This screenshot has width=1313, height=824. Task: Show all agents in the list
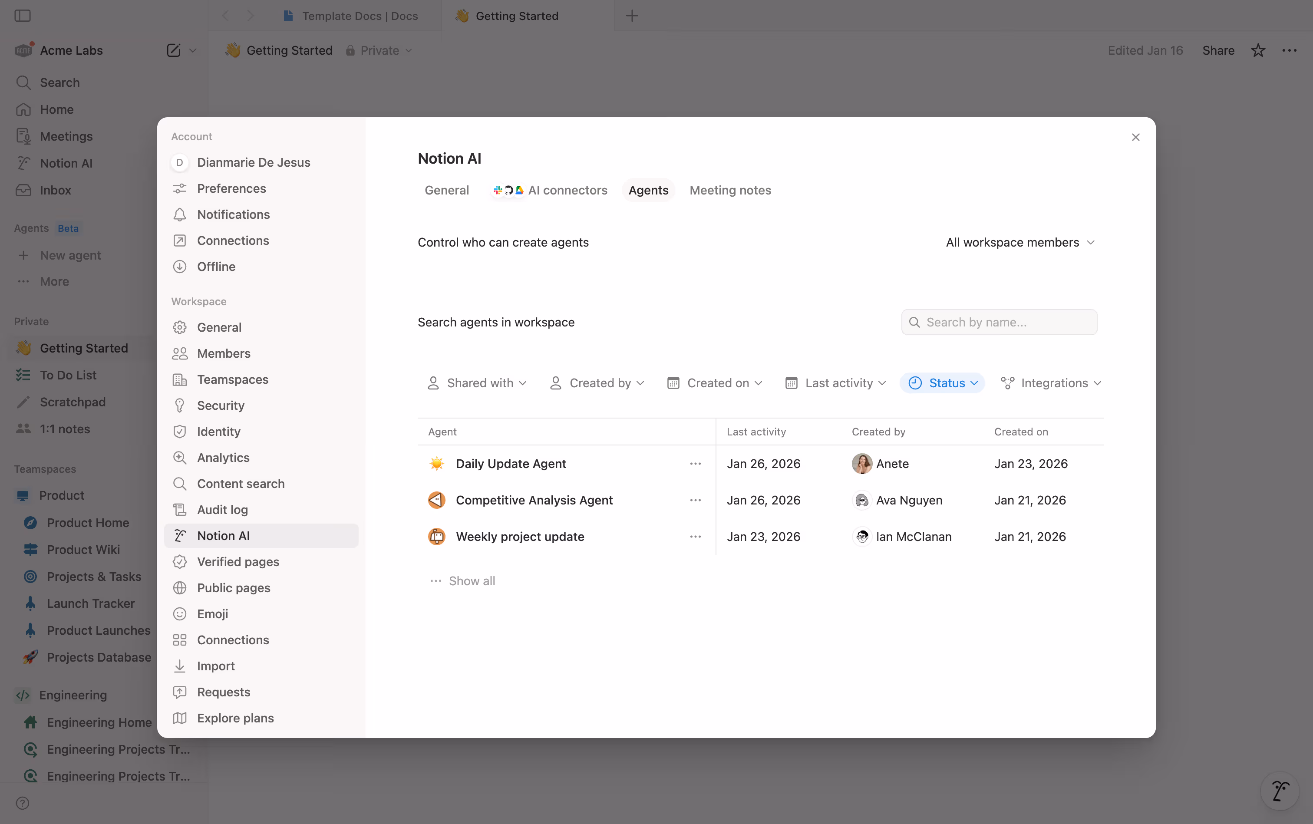(472, 580)
